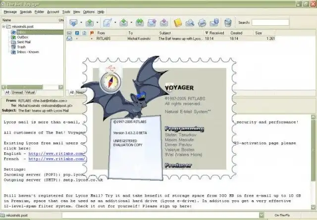Image resolution: width=317 pixels, height=220 pixels.
Task: Open the Specials menu
Action: [26, 11]
